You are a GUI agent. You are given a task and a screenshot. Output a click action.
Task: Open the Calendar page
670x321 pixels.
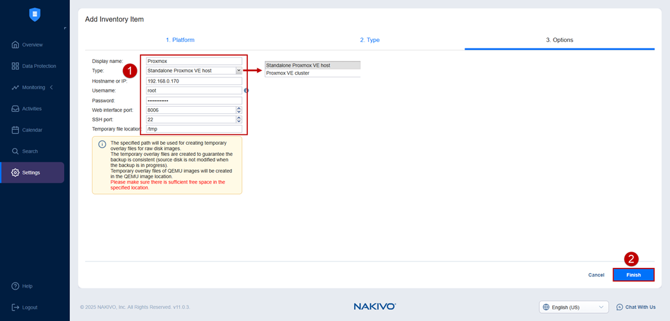(27, 130)
